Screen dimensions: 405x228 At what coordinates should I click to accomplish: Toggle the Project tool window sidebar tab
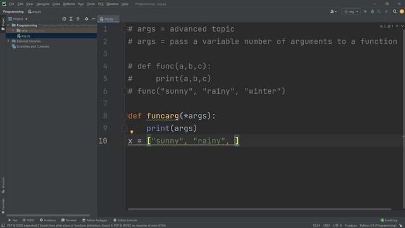(x=3, y=23)
